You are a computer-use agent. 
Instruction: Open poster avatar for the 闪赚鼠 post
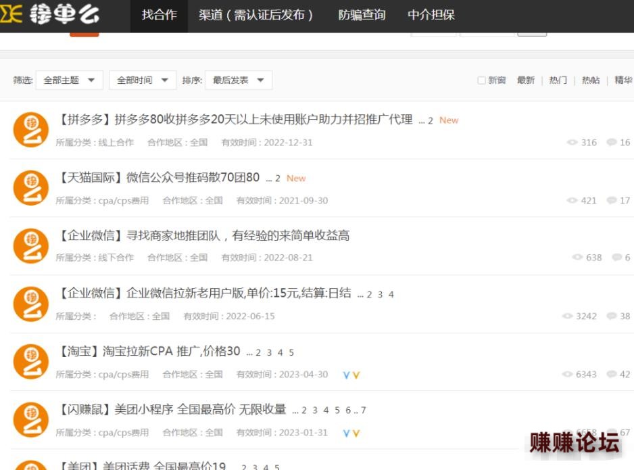pos(31,419)
